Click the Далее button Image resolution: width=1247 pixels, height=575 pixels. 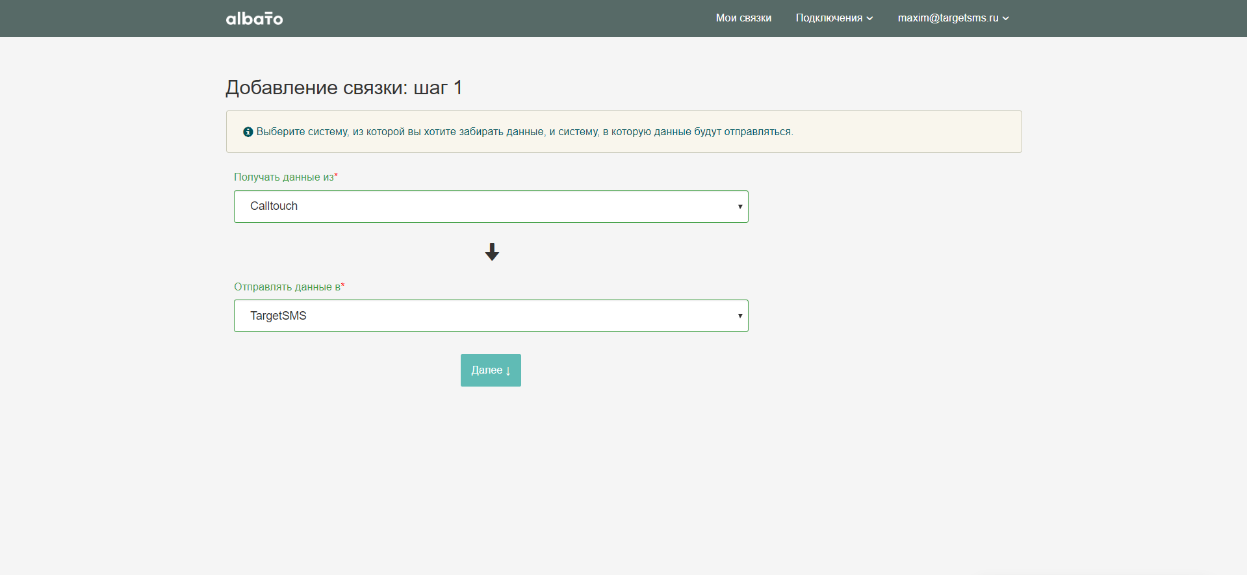[x=491, y=370]
